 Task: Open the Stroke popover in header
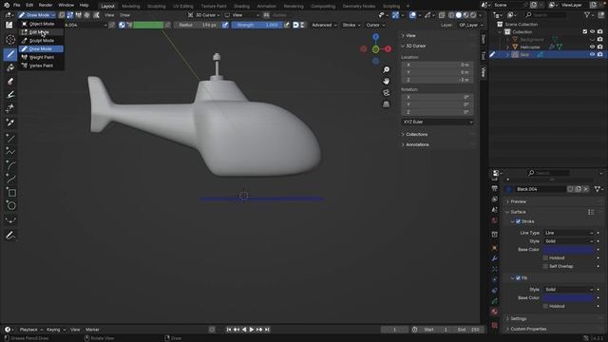coord(351,26)
